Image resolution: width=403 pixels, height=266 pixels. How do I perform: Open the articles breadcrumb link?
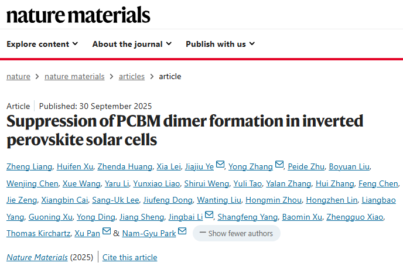pyautogui.click(x=132, y=76)
